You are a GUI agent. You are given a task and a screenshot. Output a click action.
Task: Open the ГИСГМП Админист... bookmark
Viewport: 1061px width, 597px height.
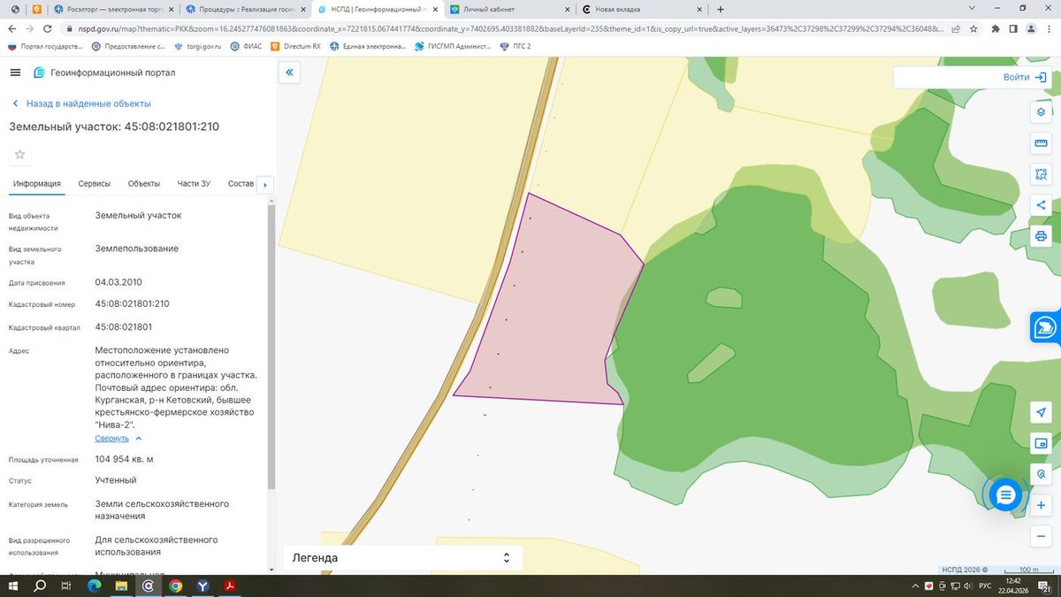[x=454, y=46]
